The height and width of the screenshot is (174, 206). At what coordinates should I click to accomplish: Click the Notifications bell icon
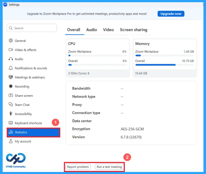coord(11,68)
